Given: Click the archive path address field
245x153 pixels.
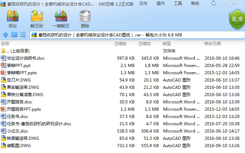Looking at the screenshot, I should [137, 35].
